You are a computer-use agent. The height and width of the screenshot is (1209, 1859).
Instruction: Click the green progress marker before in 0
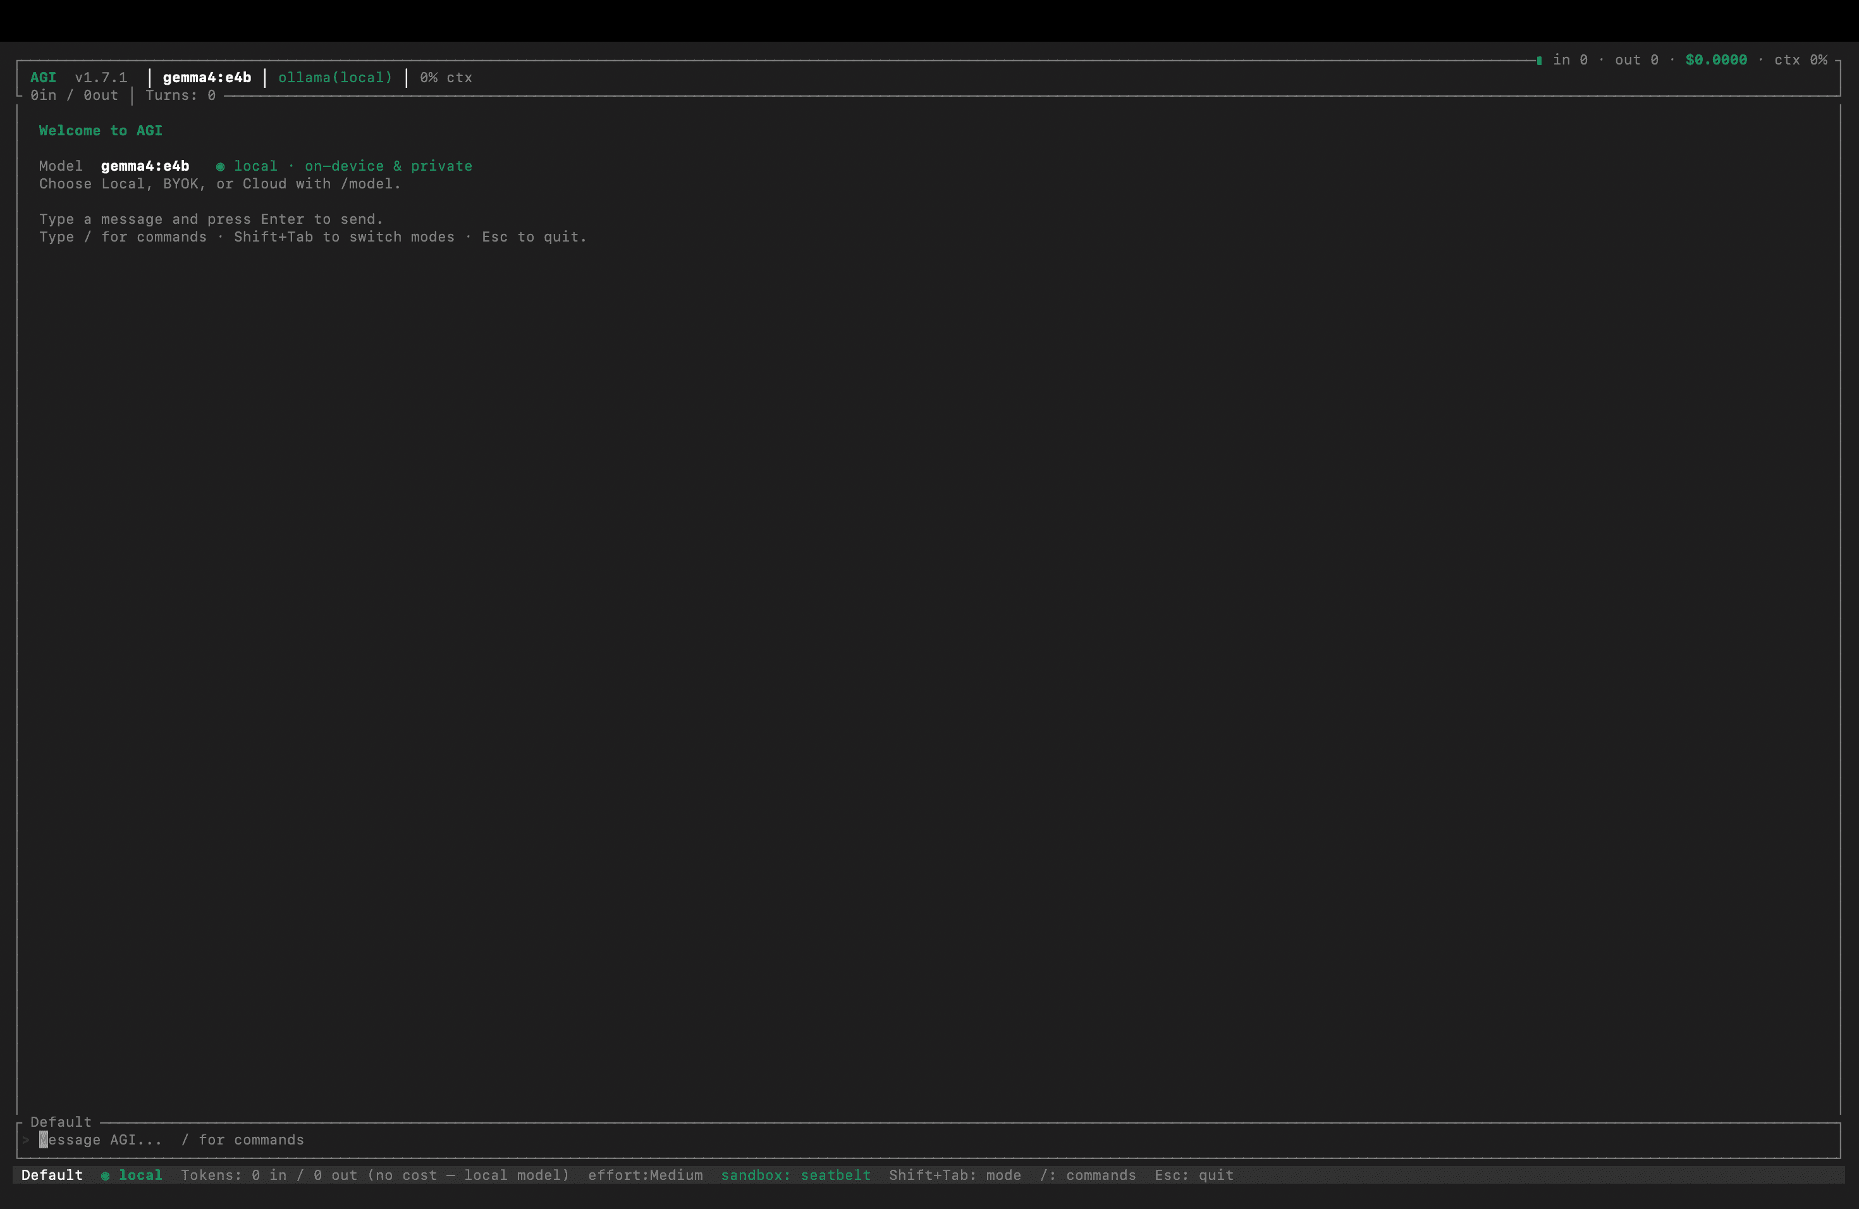pyautogui.click(x=1539, y=61)
